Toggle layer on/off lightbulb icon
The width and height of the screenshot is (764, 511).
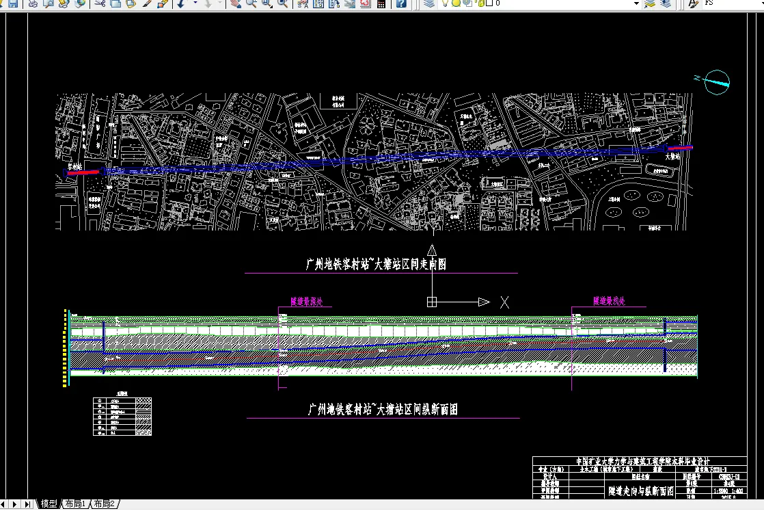click(x=445, y=3)
